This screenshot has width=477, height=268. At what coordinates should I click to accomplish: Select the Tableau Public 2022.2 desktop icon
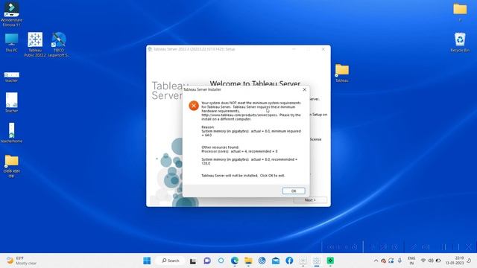(35, 45)
